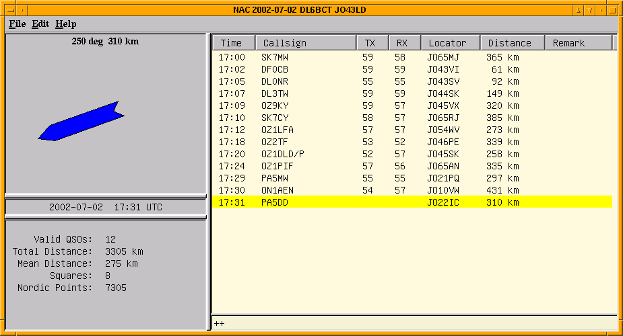Click the Nordic Points value 7305
The image size is (623, 336).
click(x=116, y=288)
